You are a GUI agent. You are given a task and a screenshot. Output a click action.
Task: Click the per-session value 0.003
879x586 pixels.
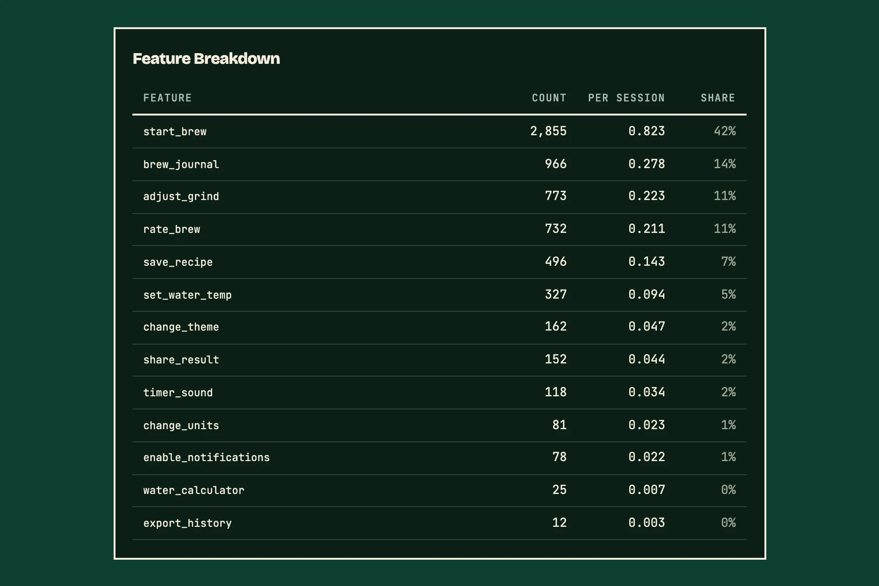647,523
